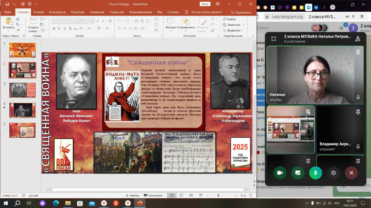Start slideshow from the status bar icon

201,195
